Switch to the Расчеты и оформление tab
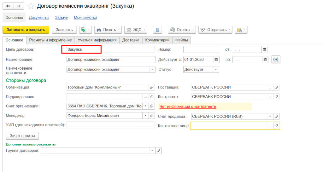This screenshot has height=172, width=323. click(50, 40)
